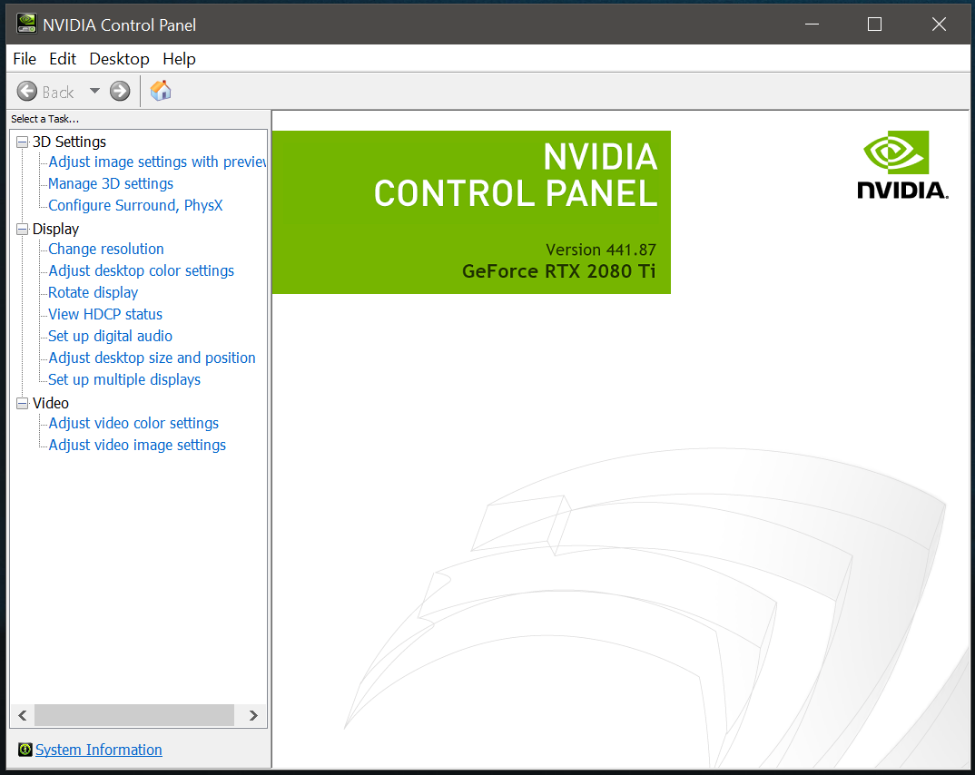Screen dimensions: 975x775
Task: Click the GeForce RTX 2080 Ti text
Action: coord(559,271)
